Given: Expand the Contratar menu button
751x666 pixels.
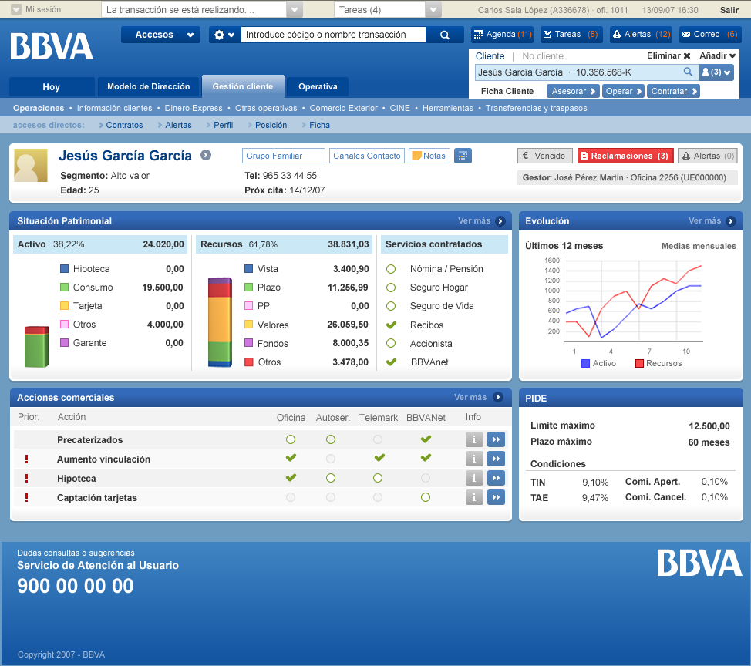Looking at the screenshot, I should (673, 91).
